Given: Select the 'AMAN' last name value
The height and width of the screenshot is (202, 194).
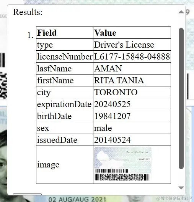Looking at the screenshot, I should pos(108,68).
